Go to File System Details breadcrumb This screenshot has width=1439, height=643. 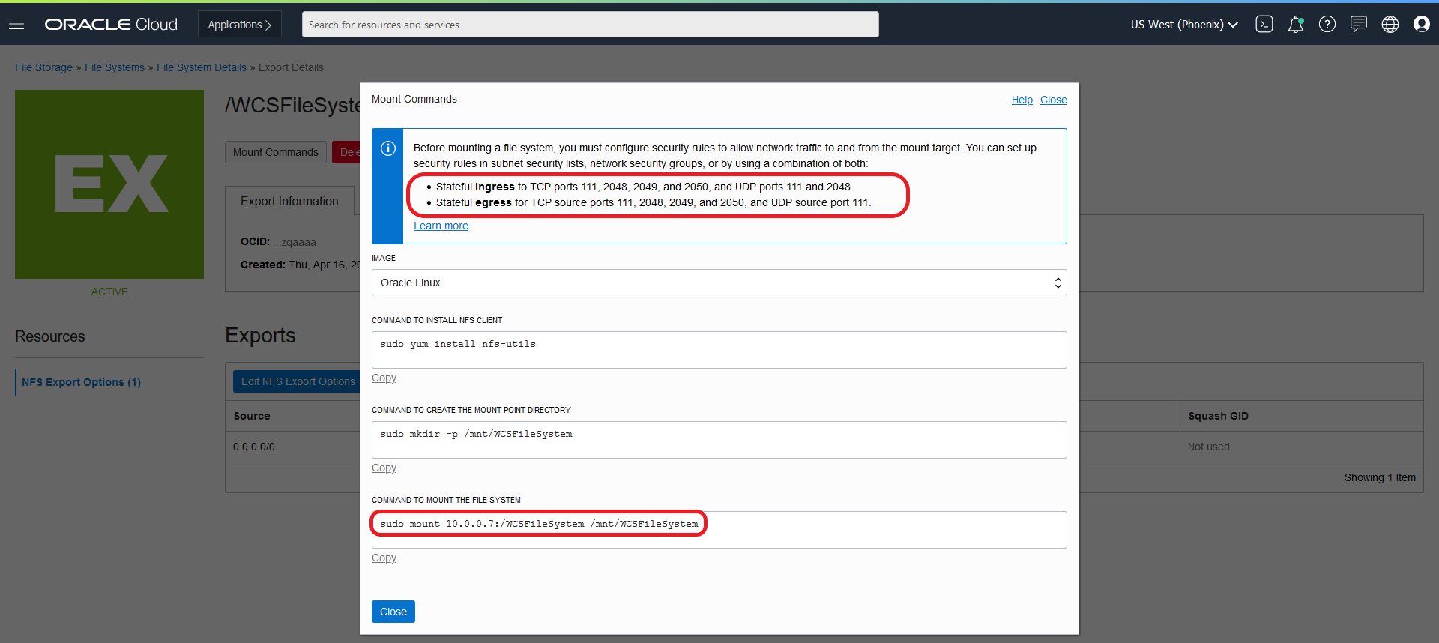[202, 67]
